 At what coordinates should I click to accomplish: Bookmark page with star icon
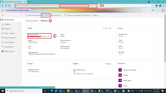pyautogui.click(x=152, y=6)
